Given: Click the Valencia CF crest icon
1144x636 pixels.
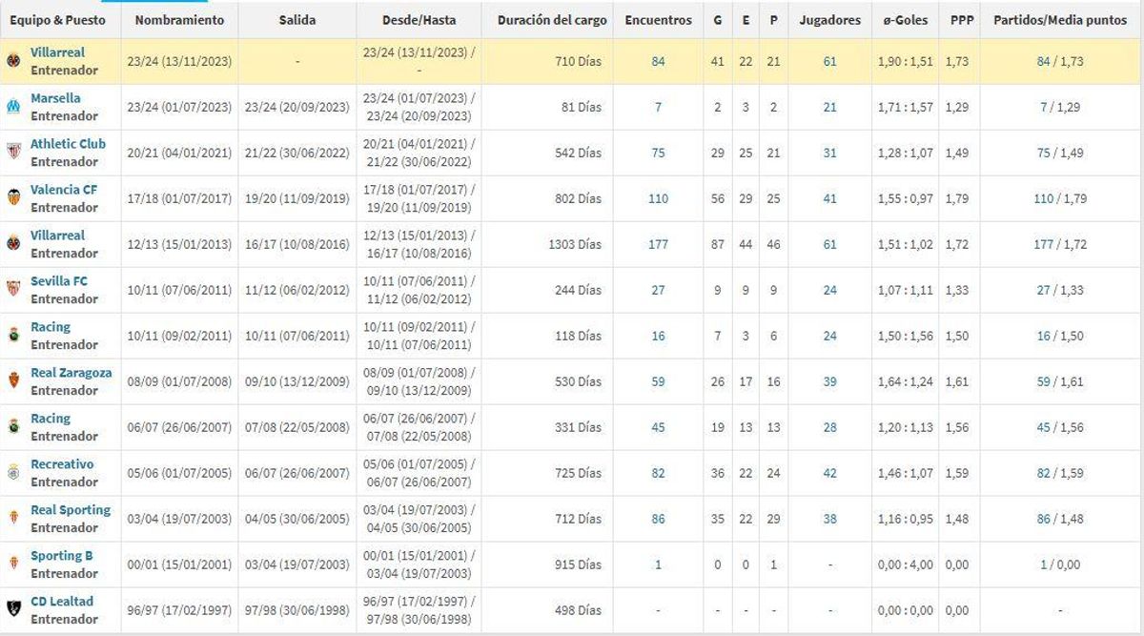Looking at the screenshot, I should tap(13, 198).
